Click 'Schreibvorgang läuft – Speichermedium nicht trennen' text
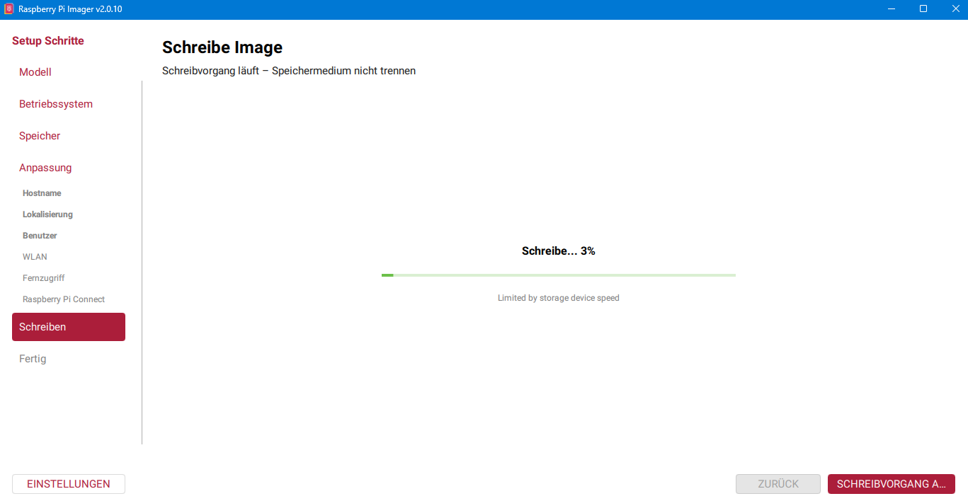The height and width of the screenshot is (501, 968). click(289, 71)
